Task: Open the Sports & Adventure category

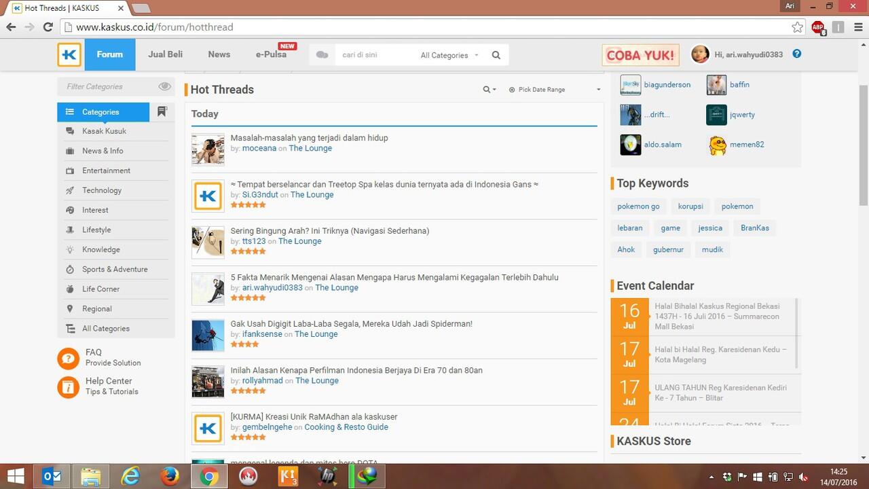Action: click(x=115, y=269)
